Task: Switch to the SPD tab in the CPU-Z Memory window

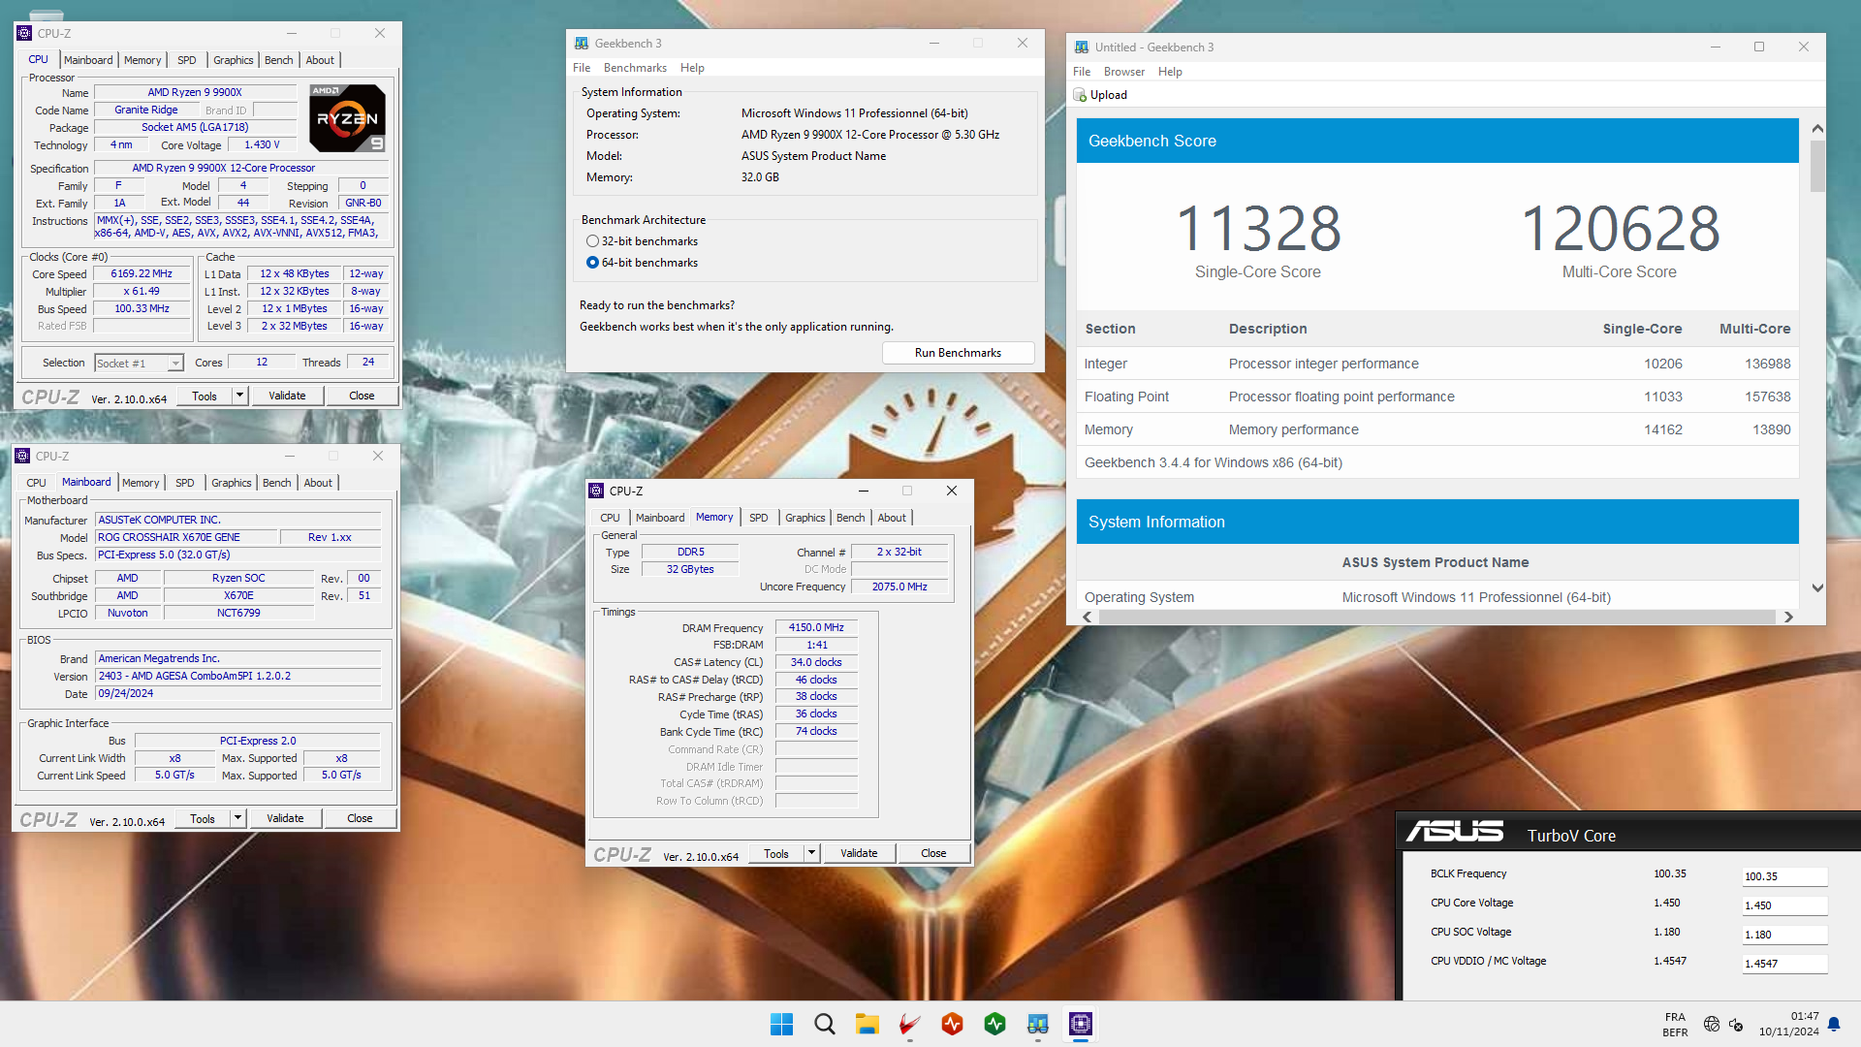Action: pos(758,518)
